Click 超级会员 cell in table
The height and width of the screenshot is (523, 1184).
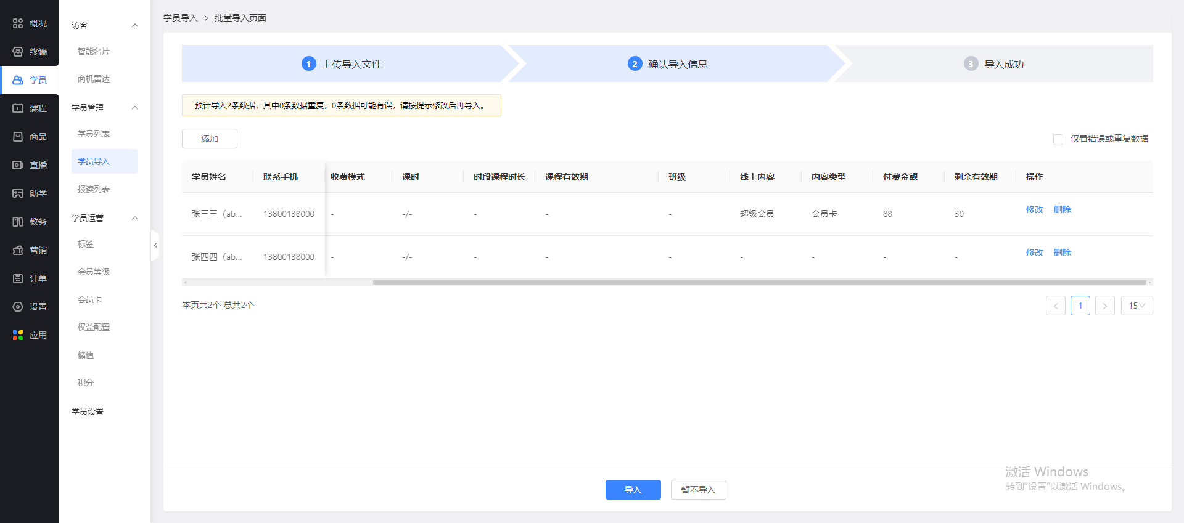[757, 214]
